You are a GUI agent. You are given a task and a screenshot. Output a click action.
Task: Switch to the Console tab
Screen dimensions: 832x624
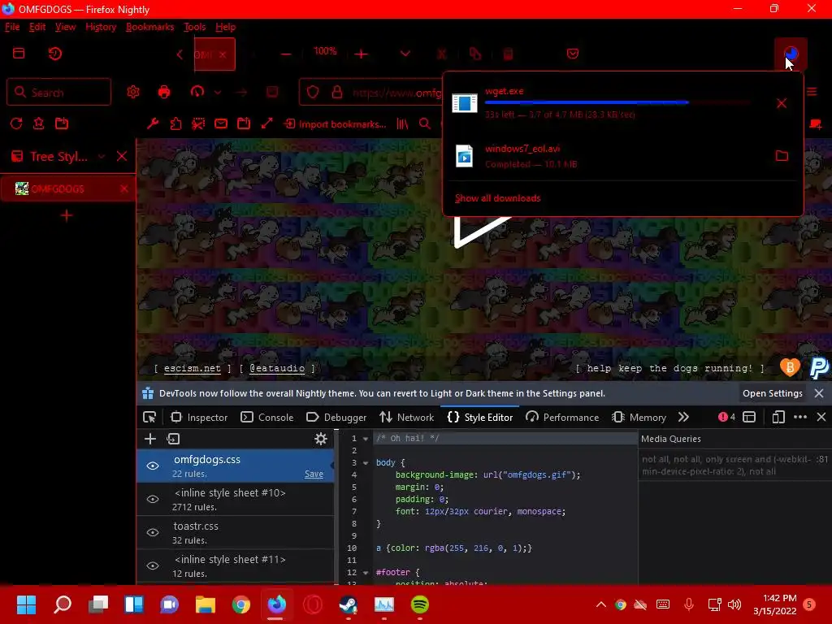266,417
